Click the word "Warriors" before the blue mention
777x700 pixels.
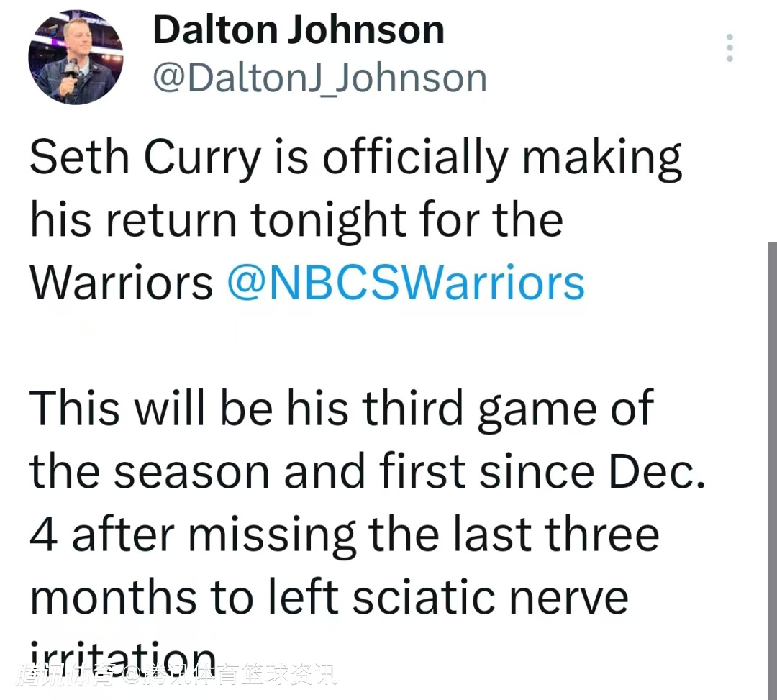tap(121, 283)
